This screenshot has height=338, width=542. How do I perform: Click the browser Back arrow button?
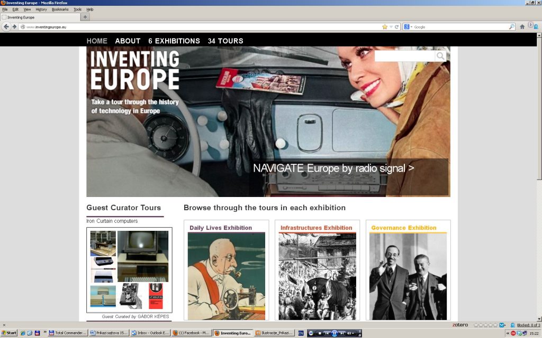6,27
